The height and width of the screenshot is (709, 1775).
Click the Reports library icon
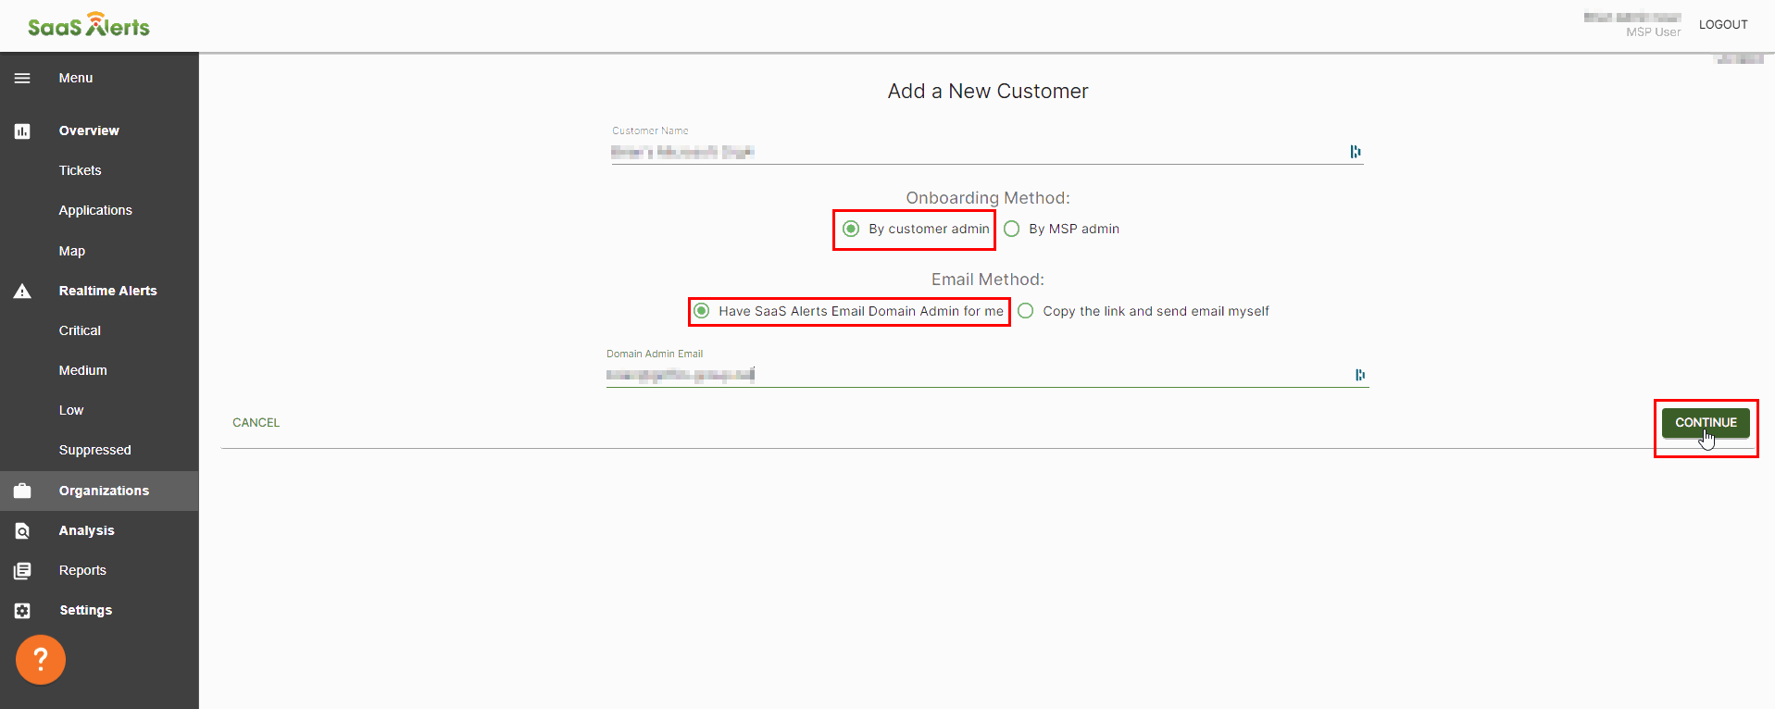coord(22,571)
